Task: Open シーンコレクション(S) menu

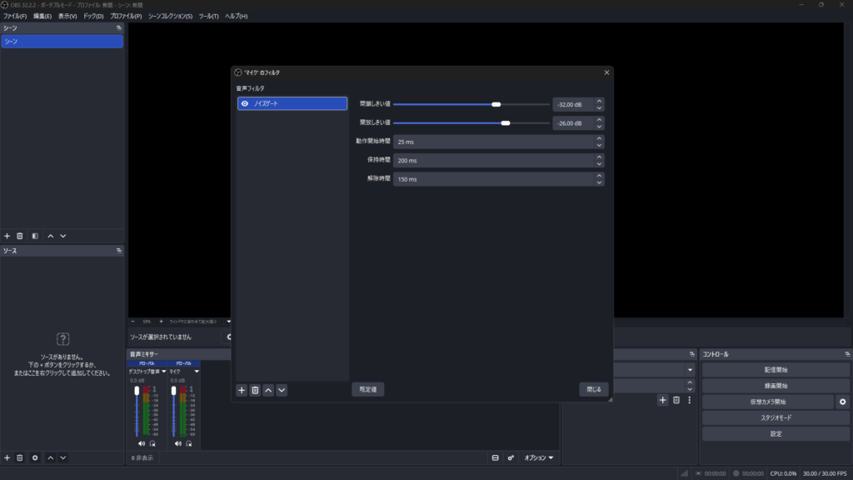Action: 170,17
